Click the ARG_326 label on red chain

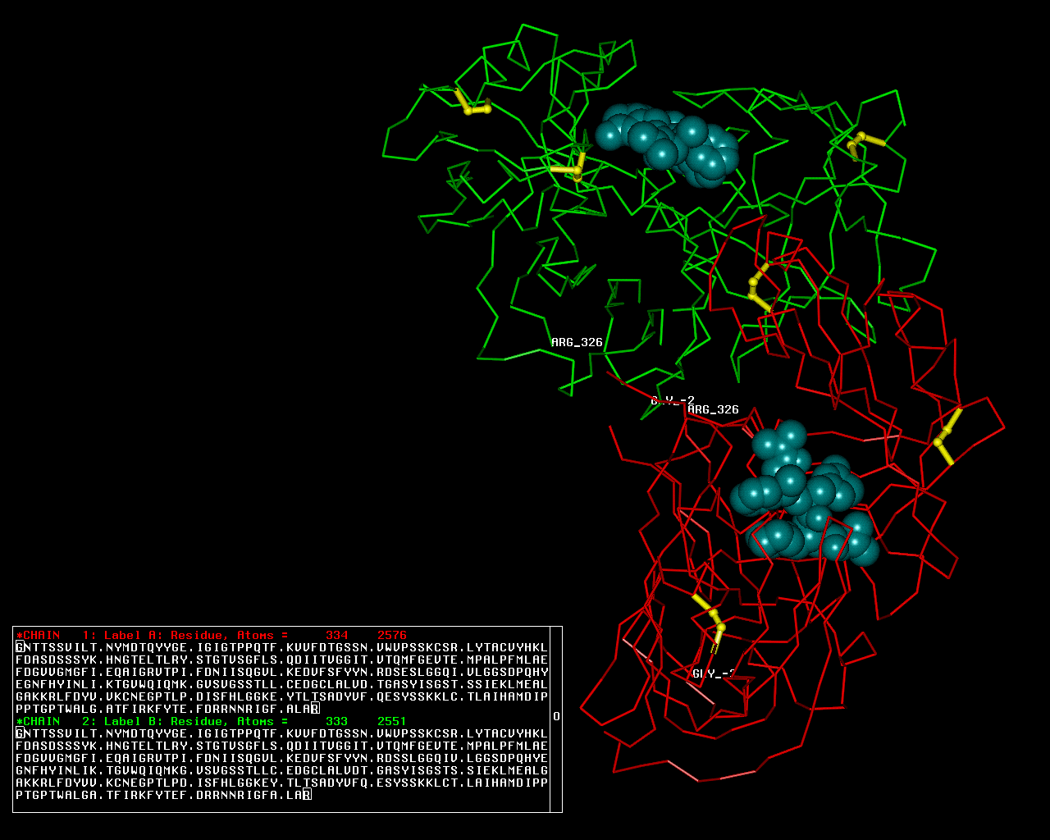click(713, 409)
